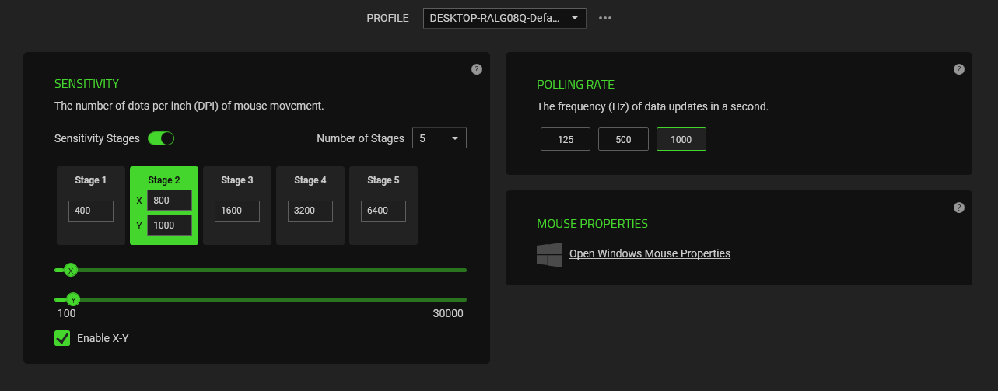This screenshot has width=998, height=391.
Task: Set polling rate to 500 Hz
Action: point(623,139)
